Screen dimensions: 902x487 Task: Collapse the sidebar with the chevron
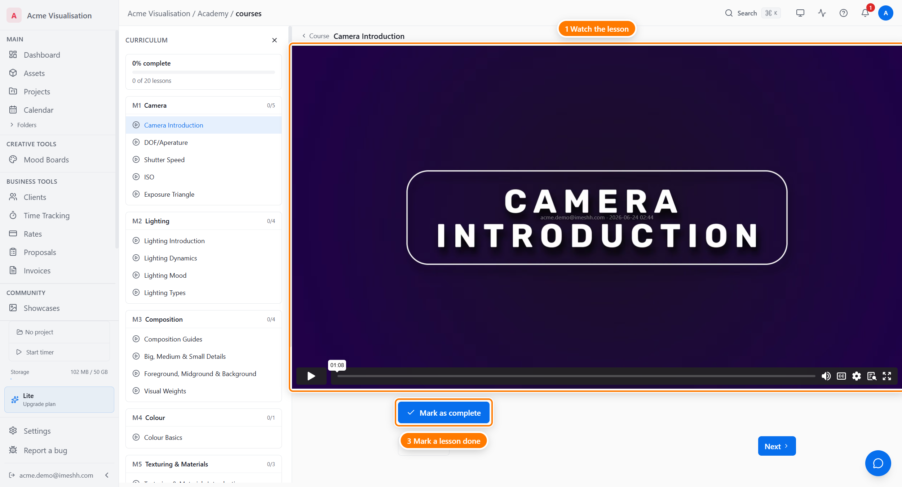click(107, 475)
